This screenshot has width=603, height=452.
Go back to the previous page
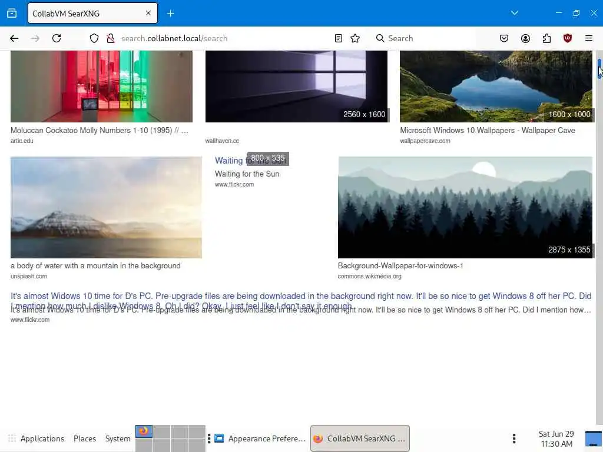(14, 38)
